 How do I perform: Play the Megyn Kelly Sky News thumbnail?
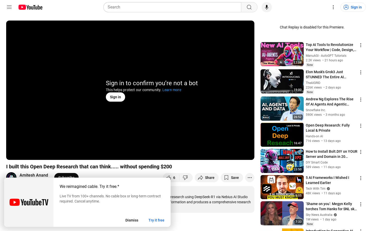tap(282, 213)
